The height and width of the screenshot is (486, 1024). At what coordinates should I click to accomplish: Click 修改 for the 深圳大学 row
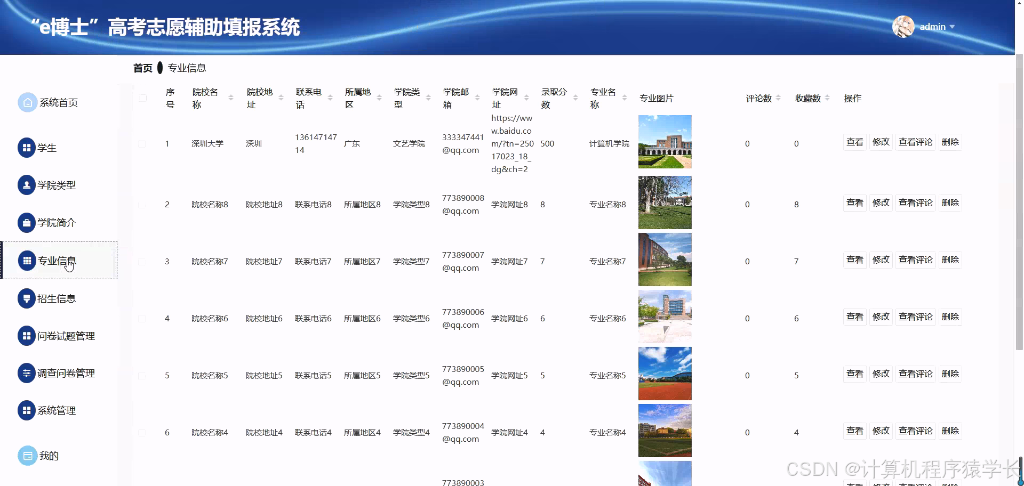pyautogui.click(x=881, y=142)
